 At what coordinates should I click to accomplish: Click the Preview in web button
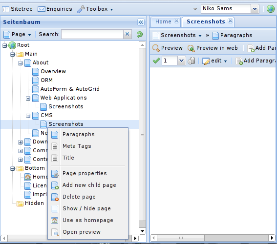(213, 48)
